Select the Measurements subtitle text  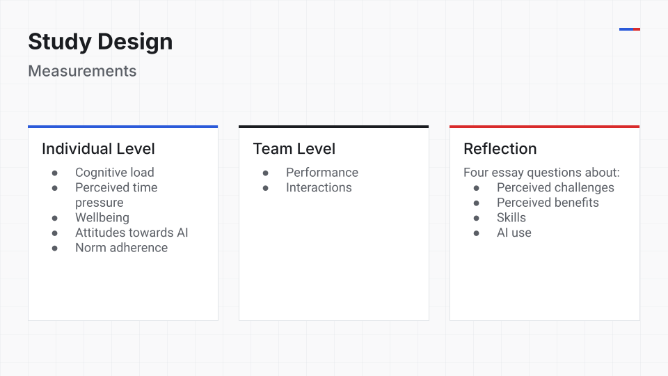(x=82, y=71)
